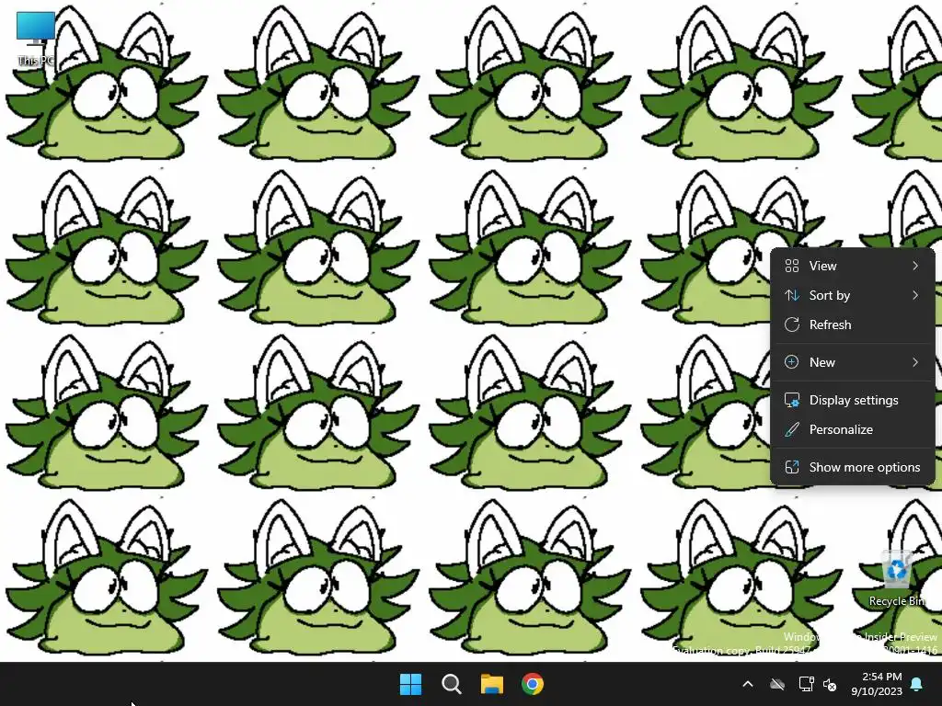Open the This PC desktop icon

tap(36, 37)
